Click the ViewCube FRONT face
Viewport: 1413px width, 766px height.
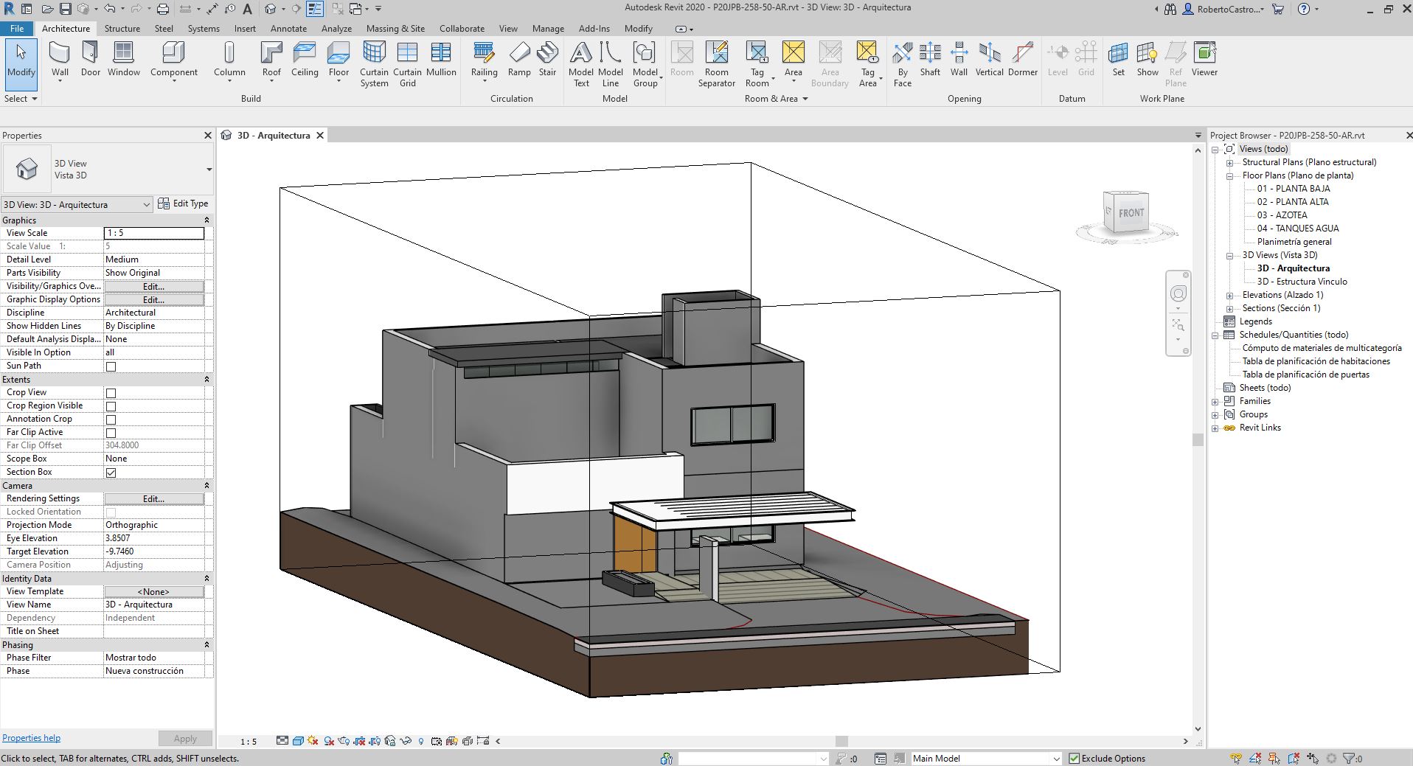click(x=1131, y=214)
